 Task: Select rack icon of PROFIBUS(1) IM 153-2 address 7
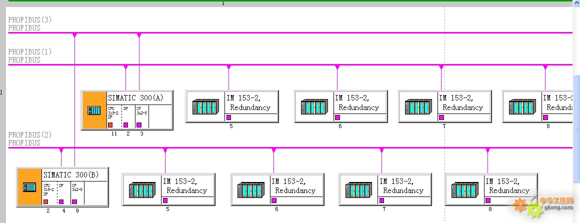click(418, 106)
